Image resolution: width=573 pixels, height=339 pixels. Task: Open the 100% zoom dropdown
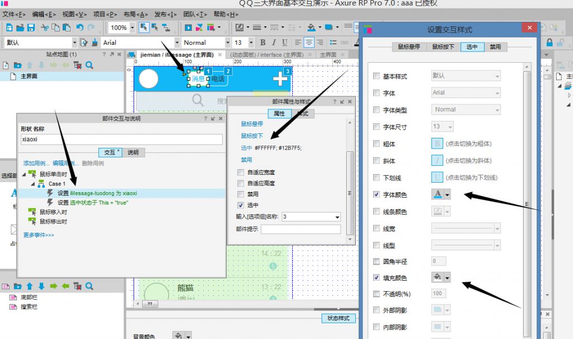pos(132,27)
